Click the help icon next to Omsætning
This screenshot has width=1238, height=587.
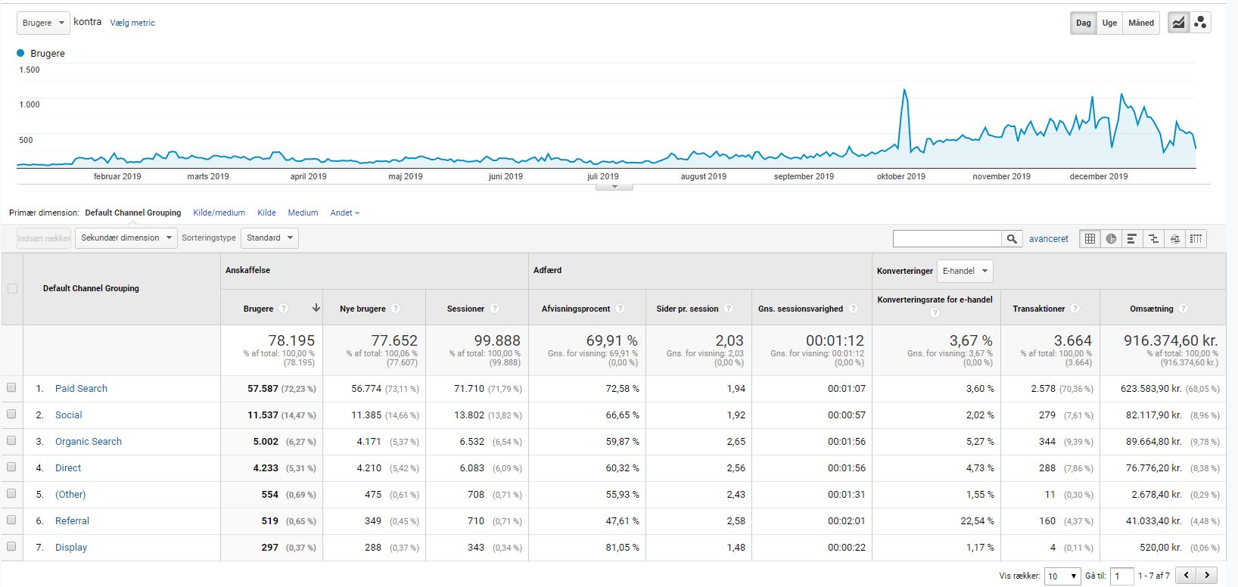click(x=1183, y=309)
